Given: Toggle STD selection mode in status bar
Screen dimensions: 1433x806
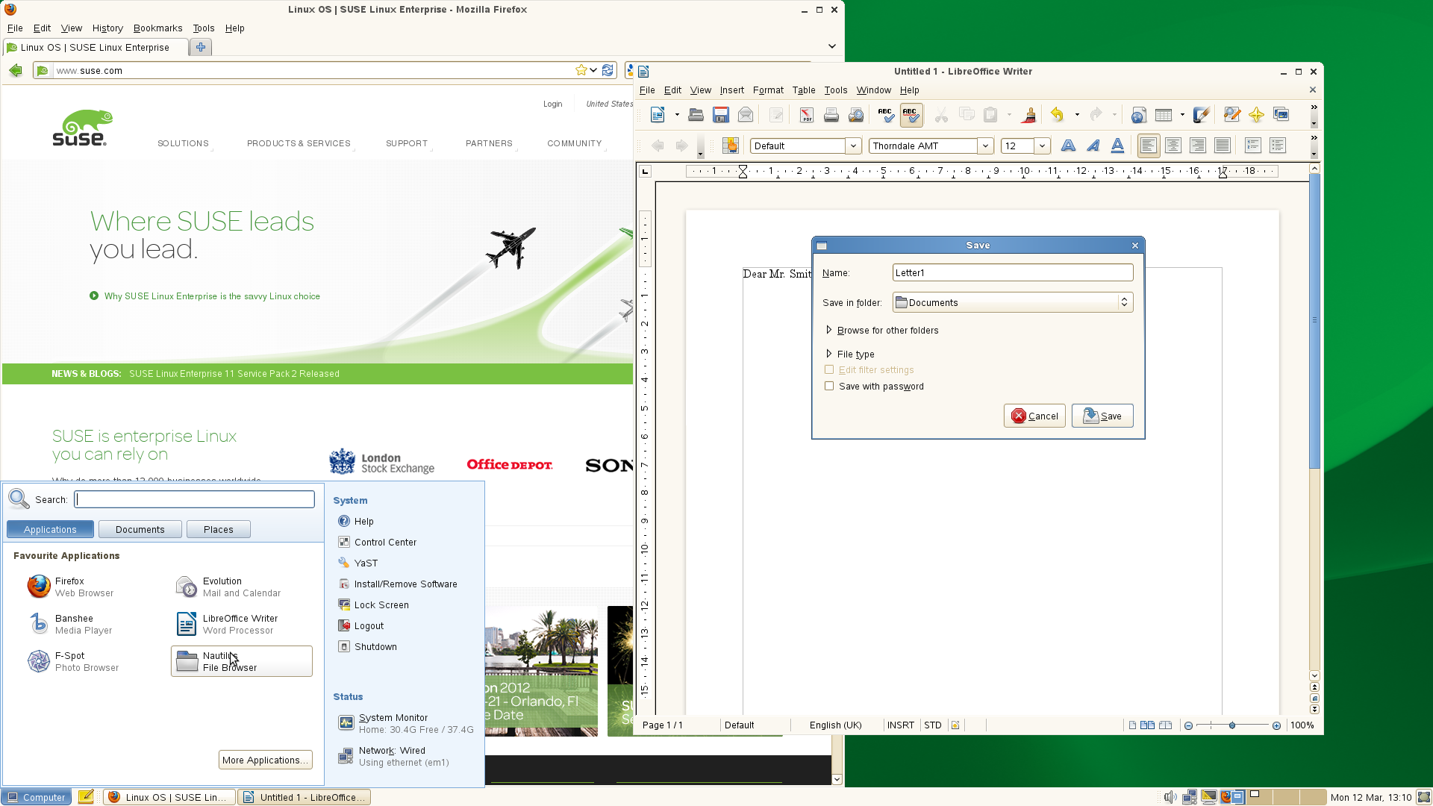Looking at the screenshot, I should coord(932,725).
